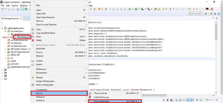This screenshot has height=103, width=223.
Task: Click Remove All Terminated Launches icon
Action: tap(171, 100)
